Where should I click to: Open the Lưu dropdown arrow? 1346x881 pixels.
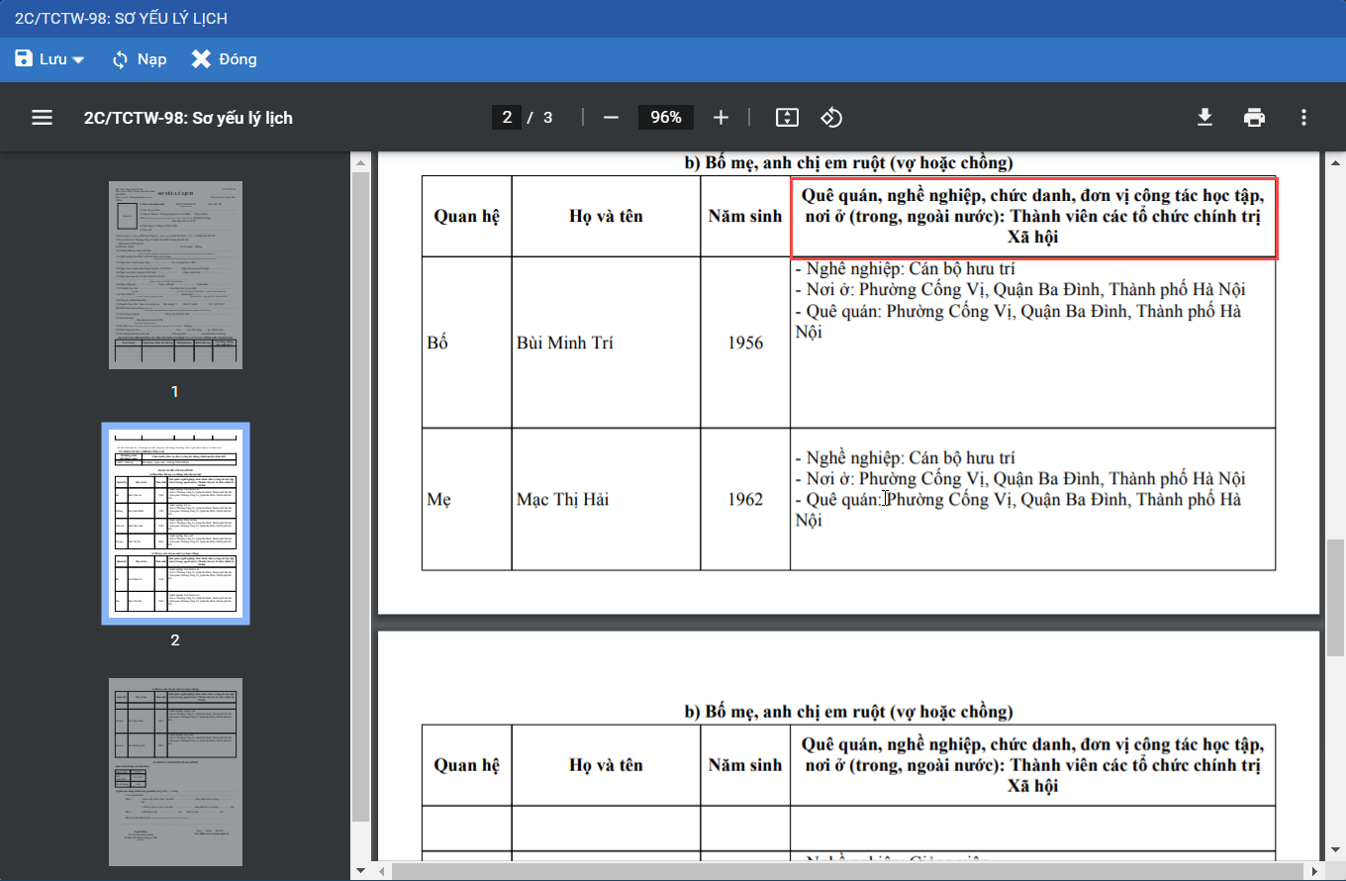(x=78, y=60)
